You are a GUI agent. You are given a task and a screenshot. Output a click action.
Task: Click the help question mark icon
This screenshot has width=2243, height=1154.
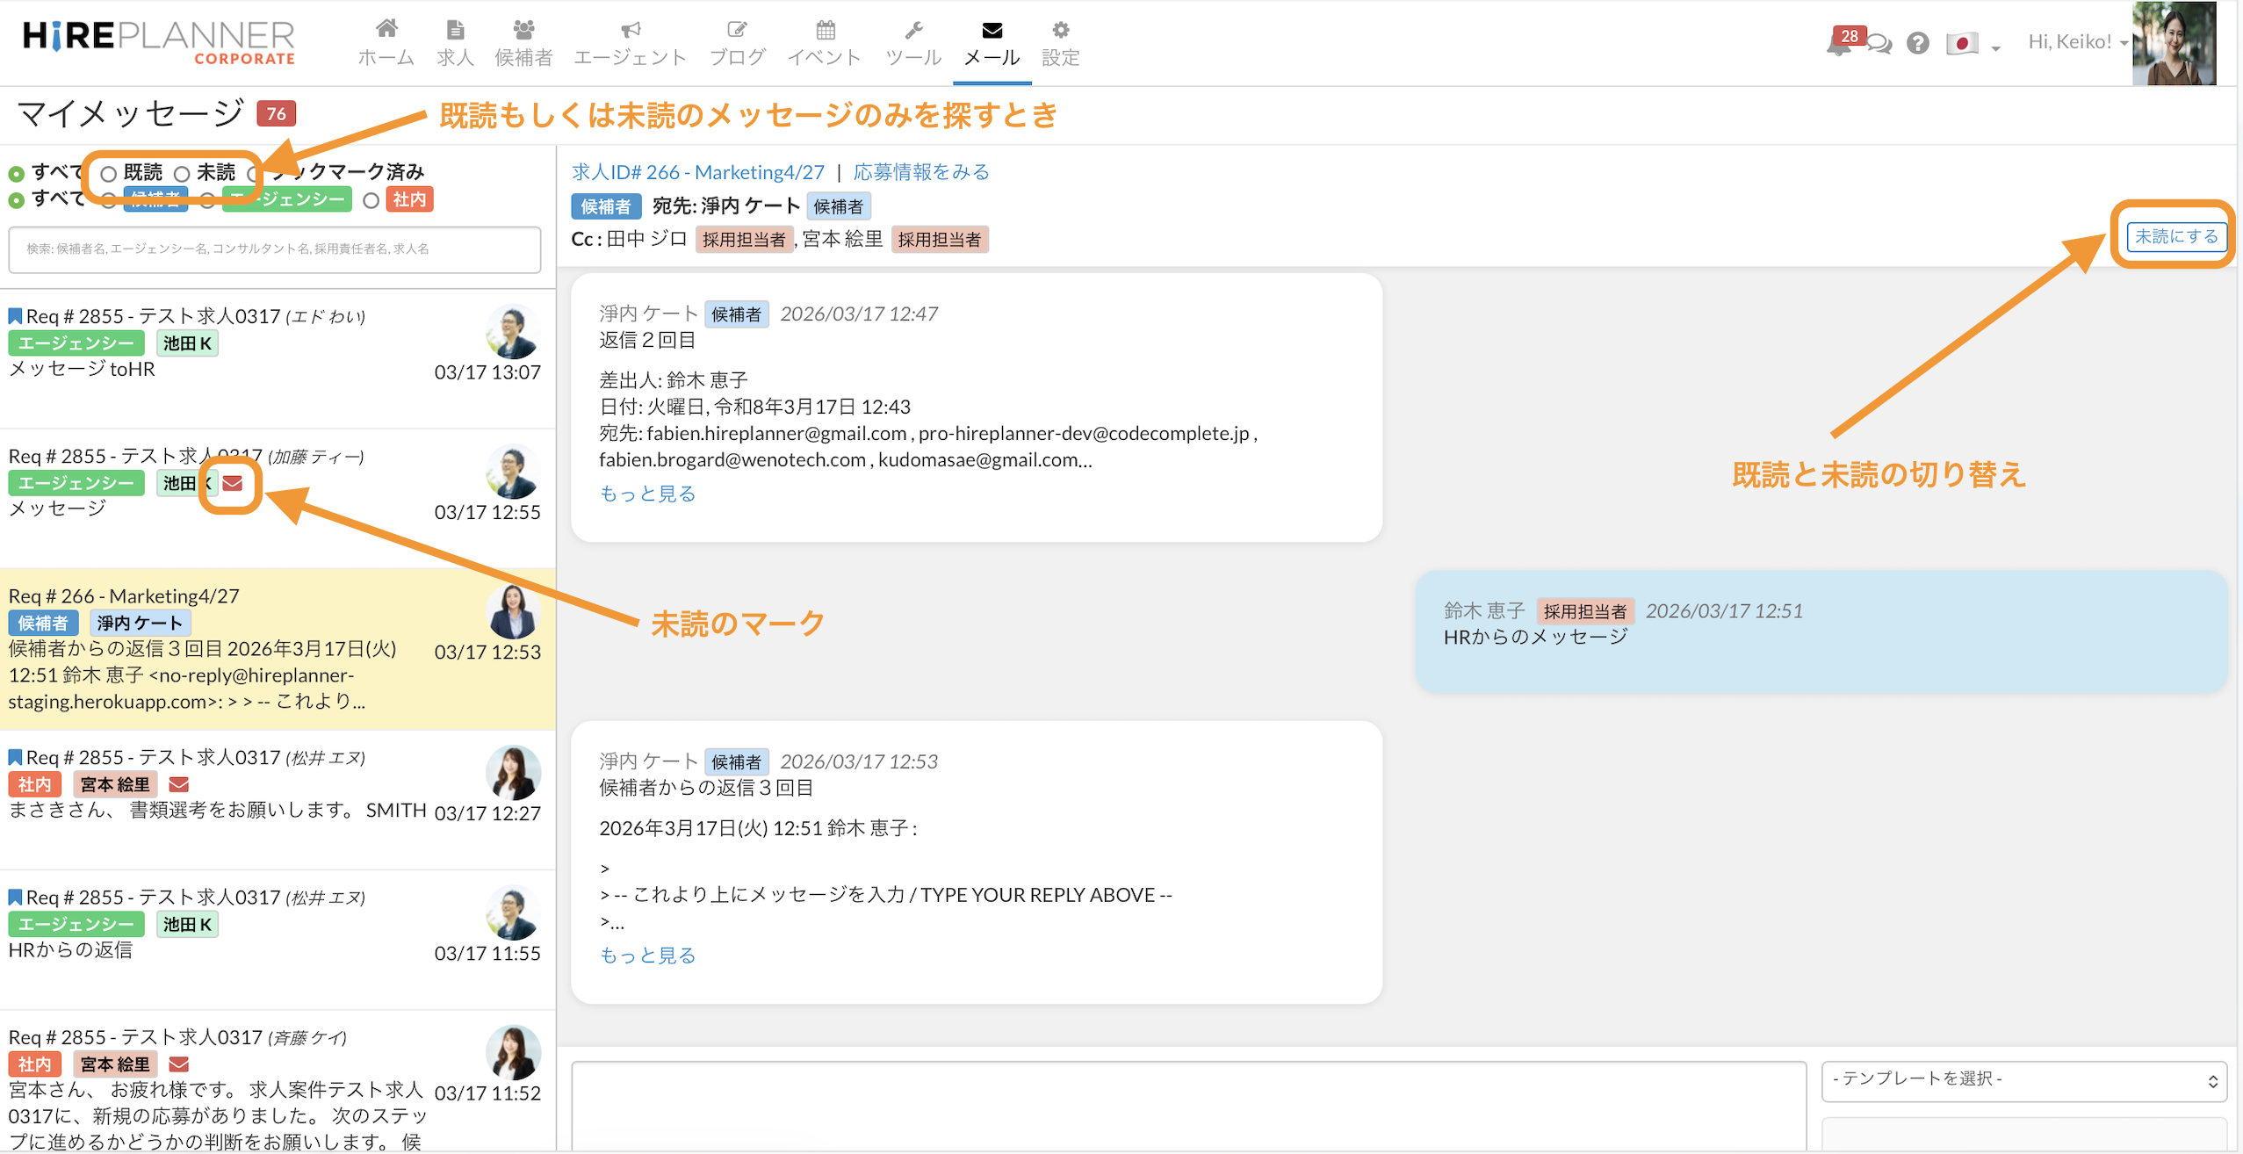(x=1918, y=43)
